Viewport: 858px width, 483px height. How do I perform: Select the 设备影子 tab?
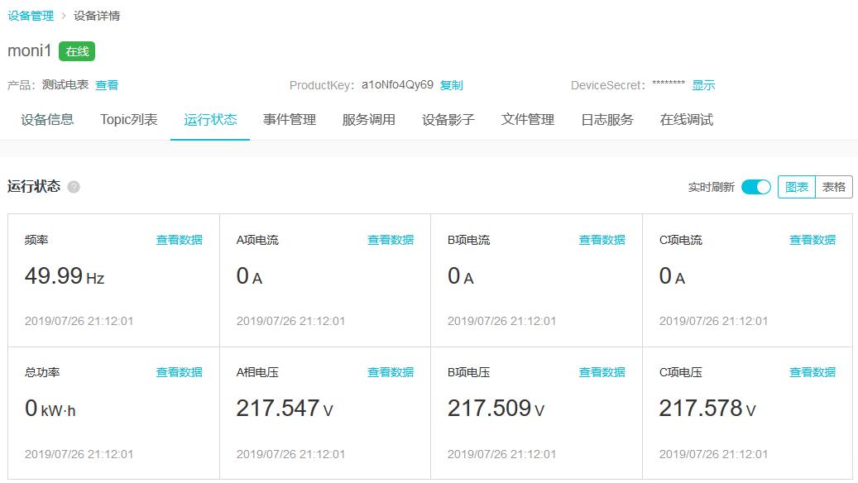click(x=450, y=119)
